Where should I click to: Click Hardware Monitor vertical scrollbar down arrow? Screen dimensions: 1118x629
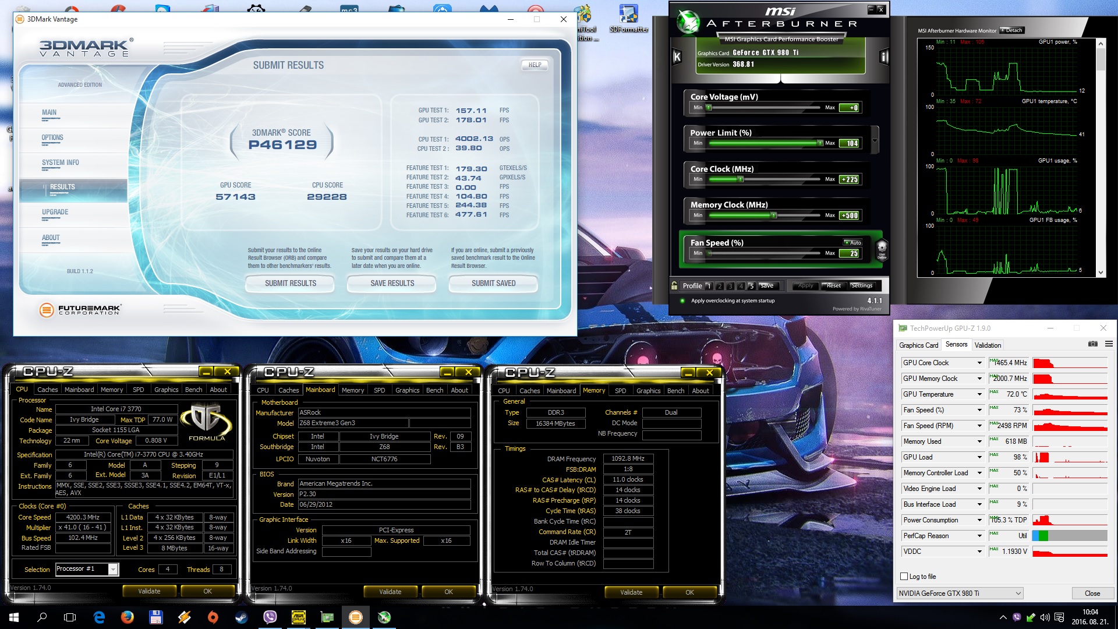tap(1101, 273)
